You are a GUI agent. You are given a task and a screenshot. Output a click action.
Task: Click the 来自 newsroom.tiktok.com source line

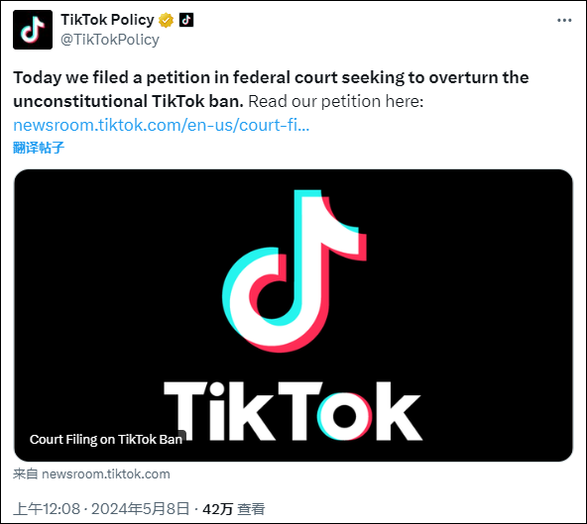click(x=91, y=473)
